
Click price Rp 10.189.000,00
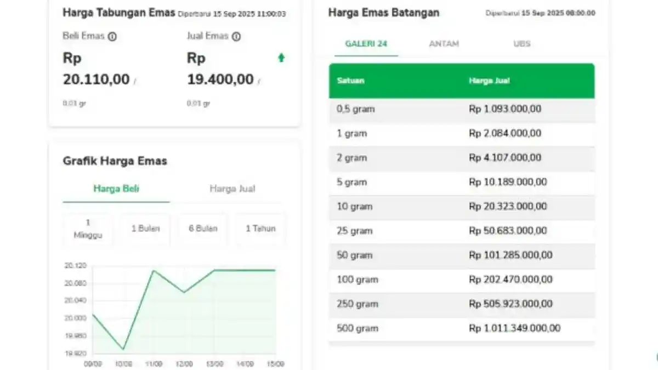[x=508, y=182]
